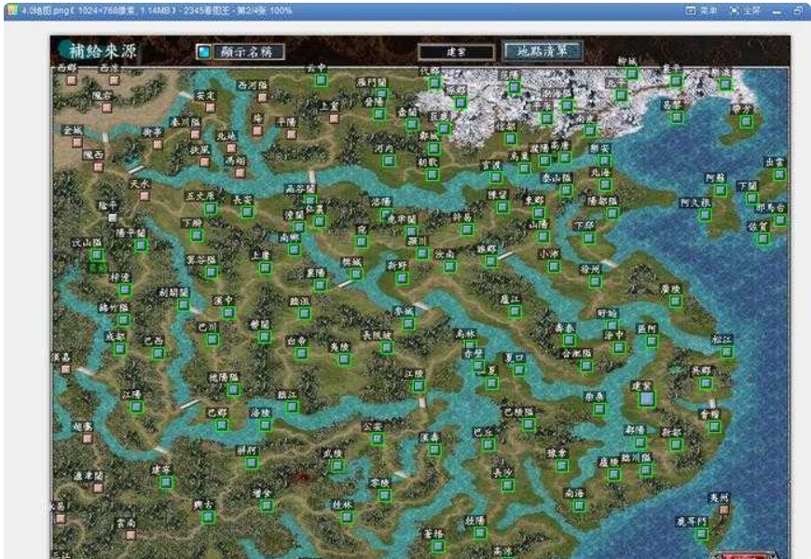Screen dimensions: 811x559
Task: Click the 官渡 marker
Action: coord(496,177)
